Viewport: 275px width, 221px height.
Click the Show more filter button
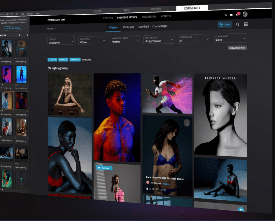(x=237, y=48)
